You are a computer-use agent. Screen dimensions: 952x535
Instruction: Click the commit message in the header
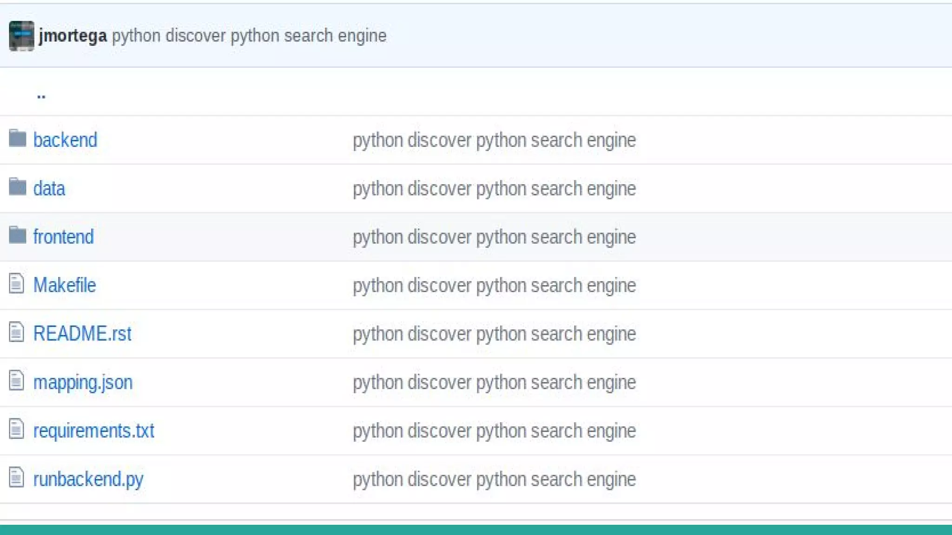coord(249,36)
